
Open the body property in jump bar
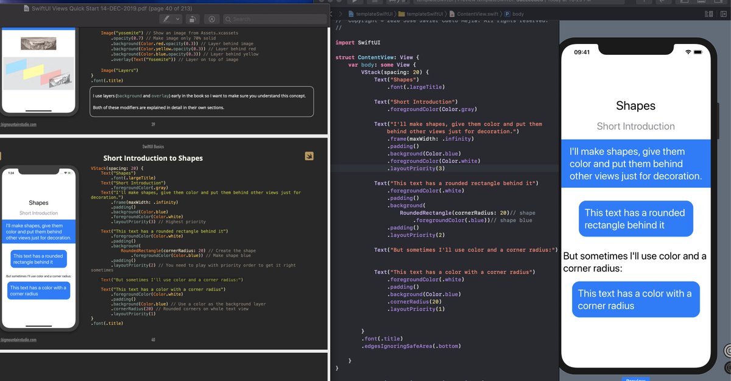point(514,13)
